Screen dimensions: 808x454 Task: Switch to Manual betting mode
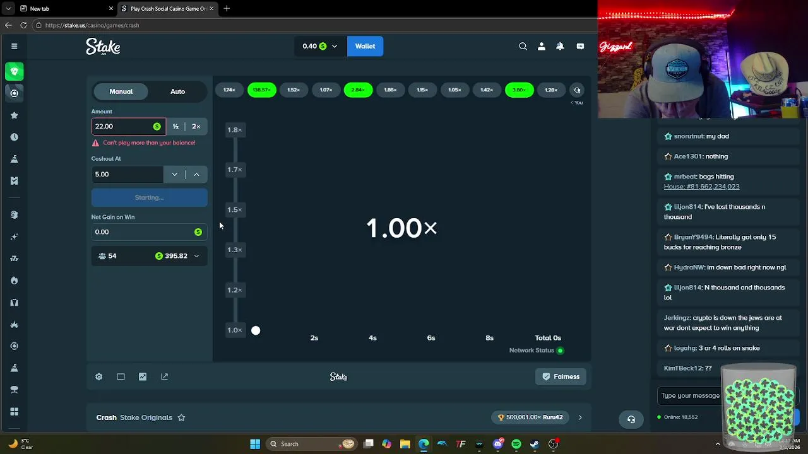tap(121, 91)
